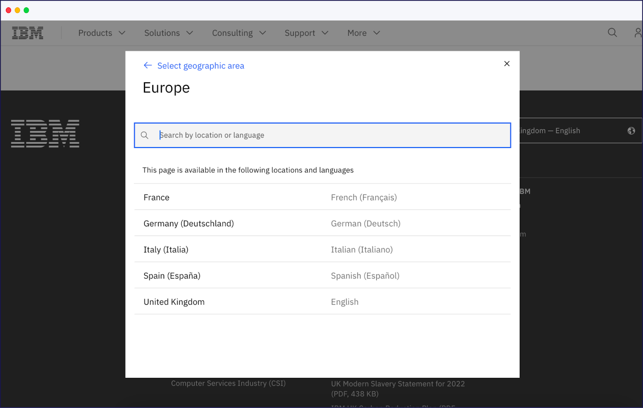Click the IBM logo in the navigation bar

click(x=27, y=33)
